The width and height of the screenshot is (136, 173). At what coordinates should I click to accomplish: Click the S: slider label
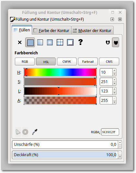[19, 82]
